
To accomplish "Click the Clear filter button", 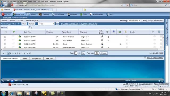I will (x=24, y=24).
